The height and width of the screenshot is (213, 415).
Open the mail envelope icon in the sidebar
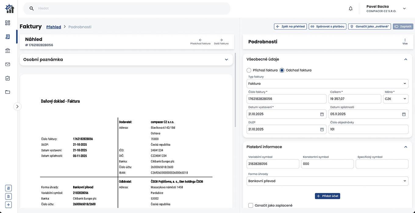click(8, 64)
